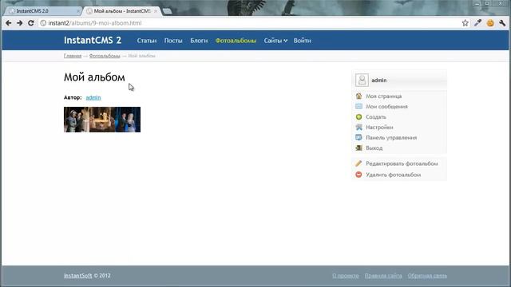Choose Редактировать фотоальбом
Screen dimensions: 511x287
(x=402, y=163)
